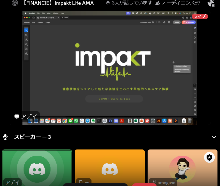The image size is (220, 186).
Task: Click the Acrobat notifications bell icon
Action: [187, 18]
